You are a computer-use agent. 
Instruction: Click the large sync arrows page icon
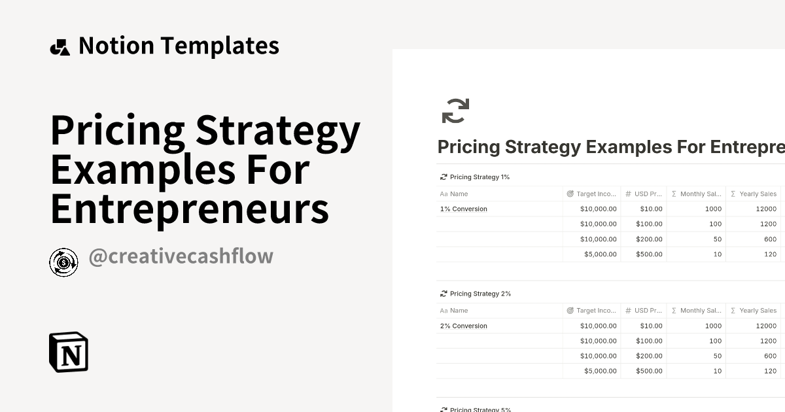pos(455,111)
